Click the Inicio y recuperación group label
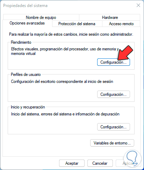 pos(28,107)
